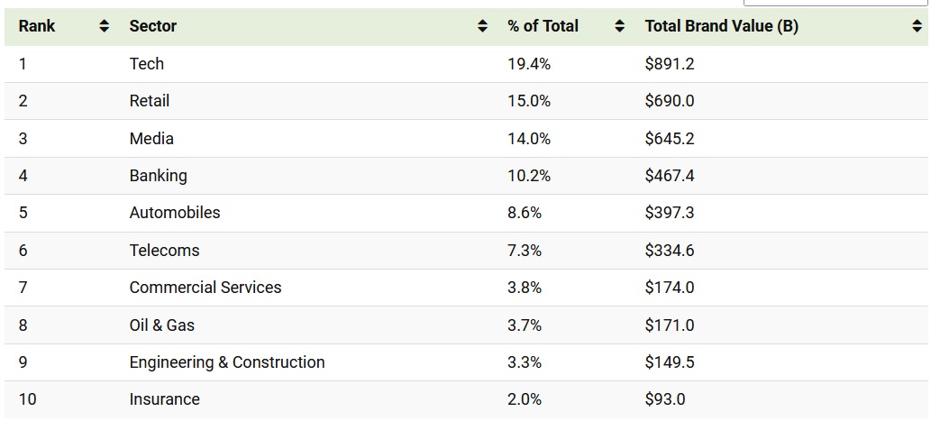940x421 pixels.
Task: Click the "Total Brand Value (B)" header text
Action: tap(721, 26)
